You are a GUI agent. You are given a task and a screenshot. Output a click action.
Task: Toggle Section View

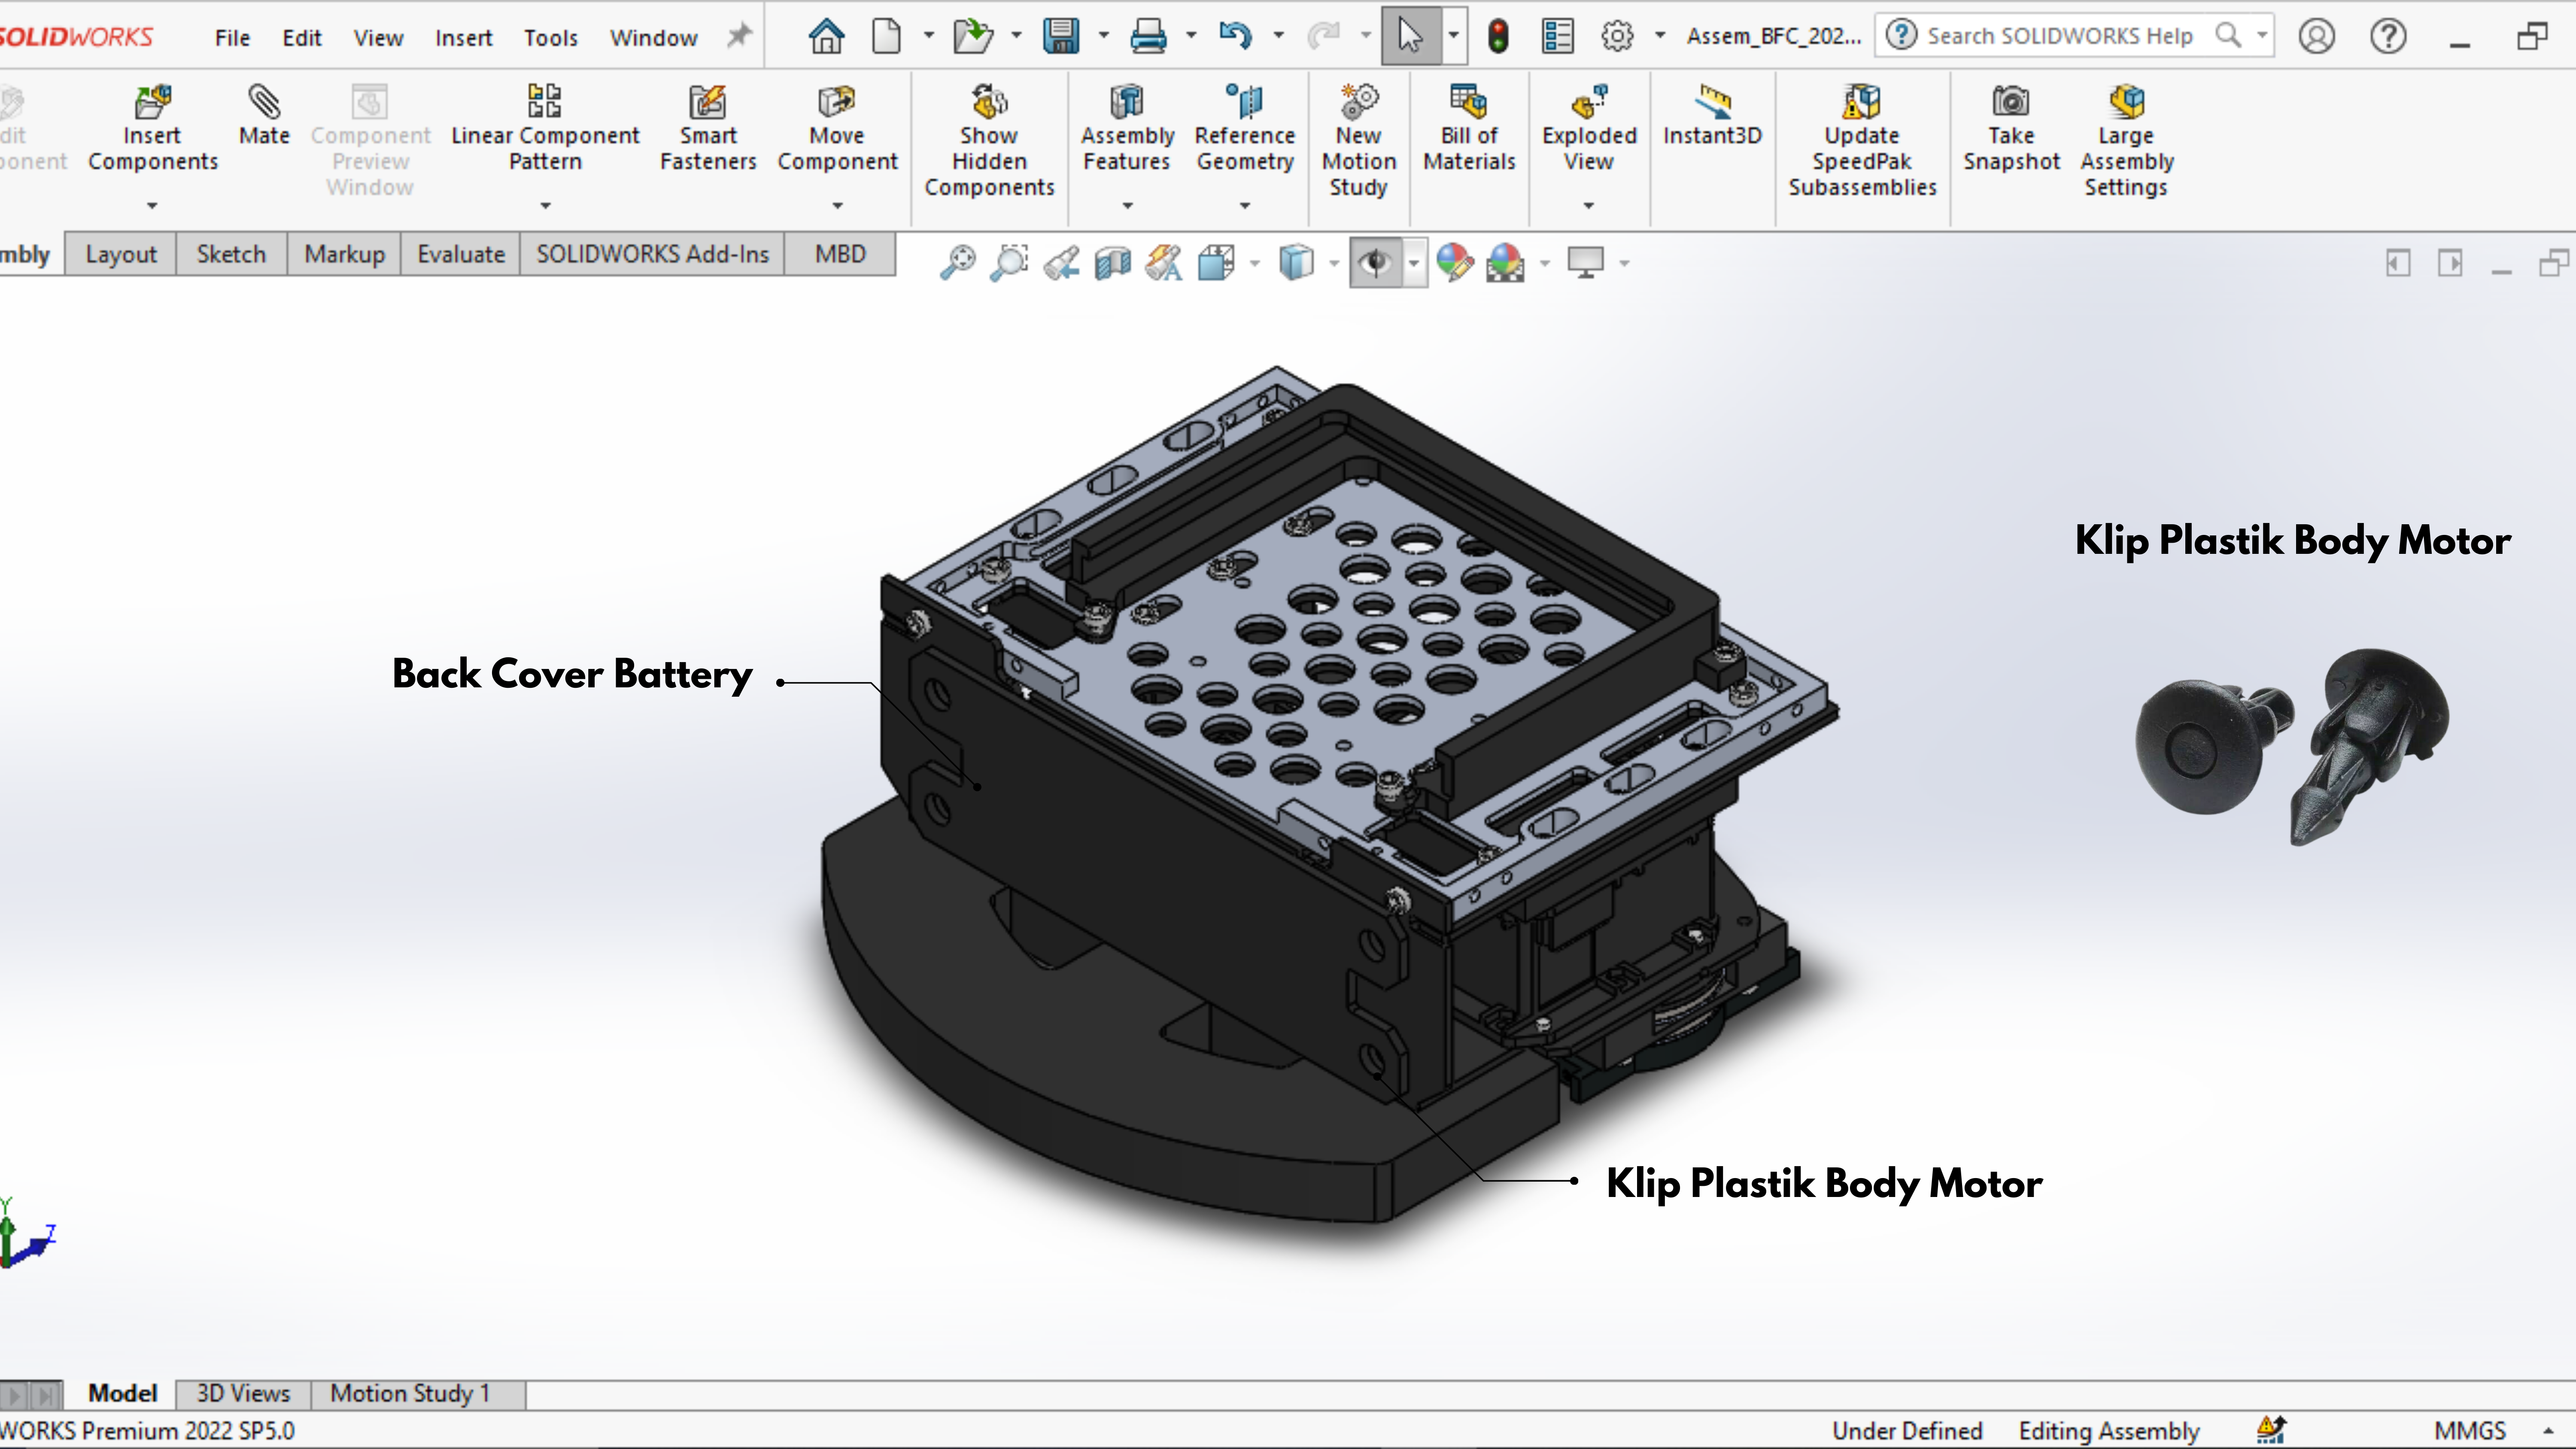pyautogui.click(x=1113, y=263)
